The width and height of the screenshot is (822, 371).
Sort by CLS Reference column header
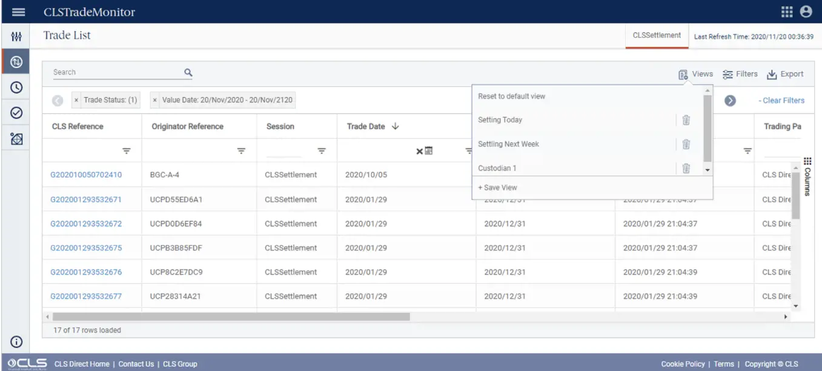click(78, 126)
